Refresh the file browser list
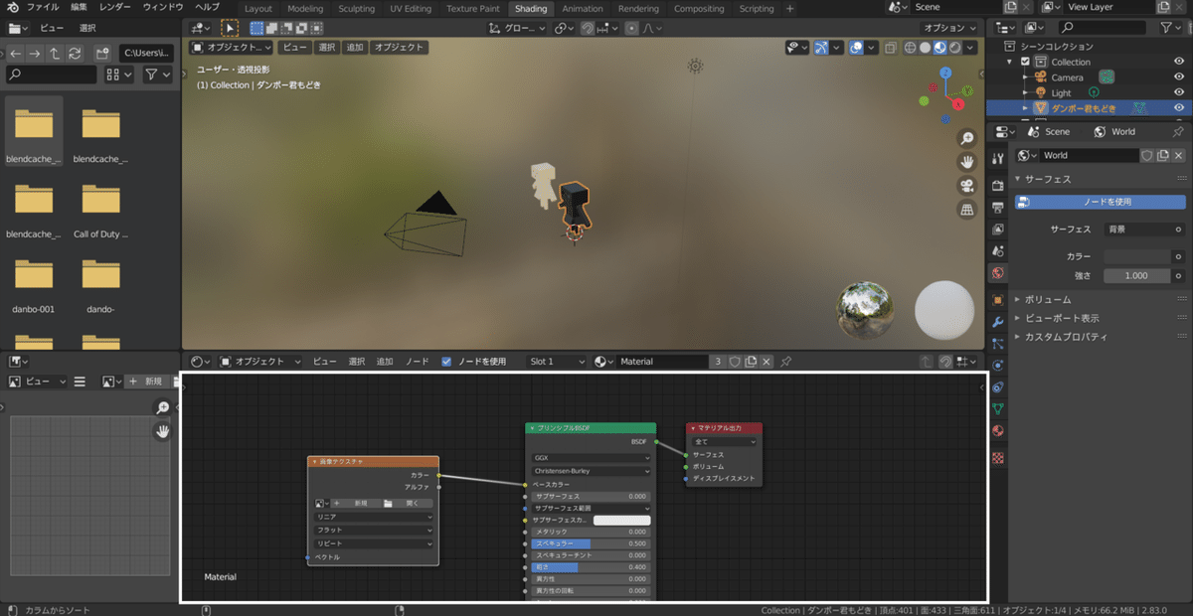Viewport: 1193px width, 616px height. click(75, 52)
